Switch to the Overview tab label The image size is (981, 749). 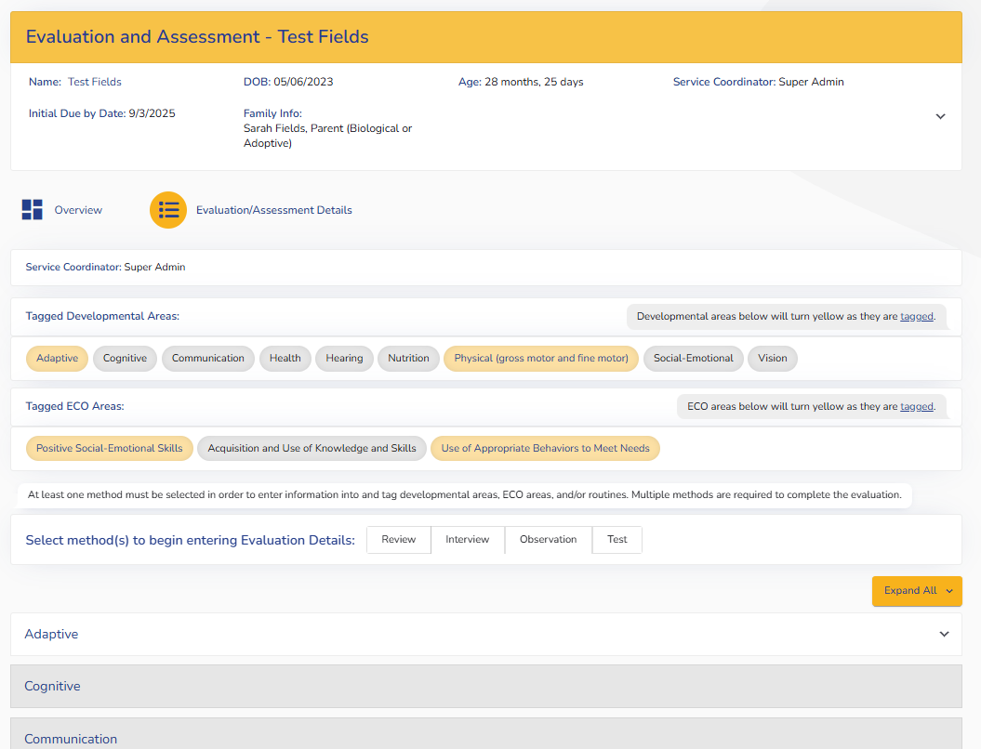(78, 210)
